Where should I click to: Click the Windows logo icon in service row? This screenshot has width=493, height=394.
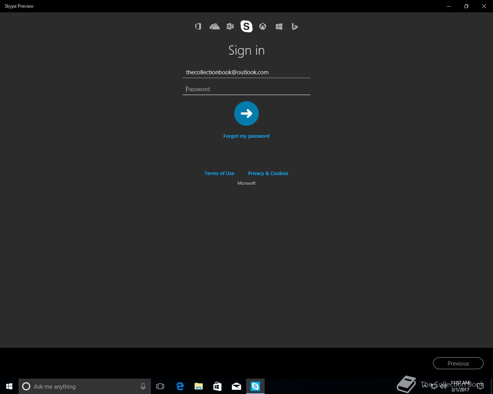(x=279, y=27)
